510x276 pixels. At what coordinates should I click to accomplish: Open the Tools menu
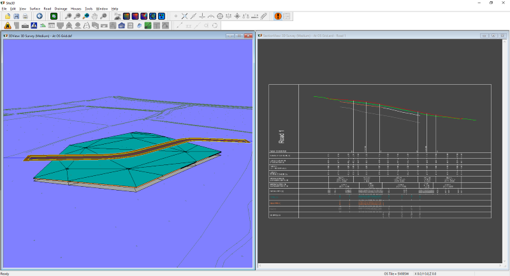[x=89, y=8]
